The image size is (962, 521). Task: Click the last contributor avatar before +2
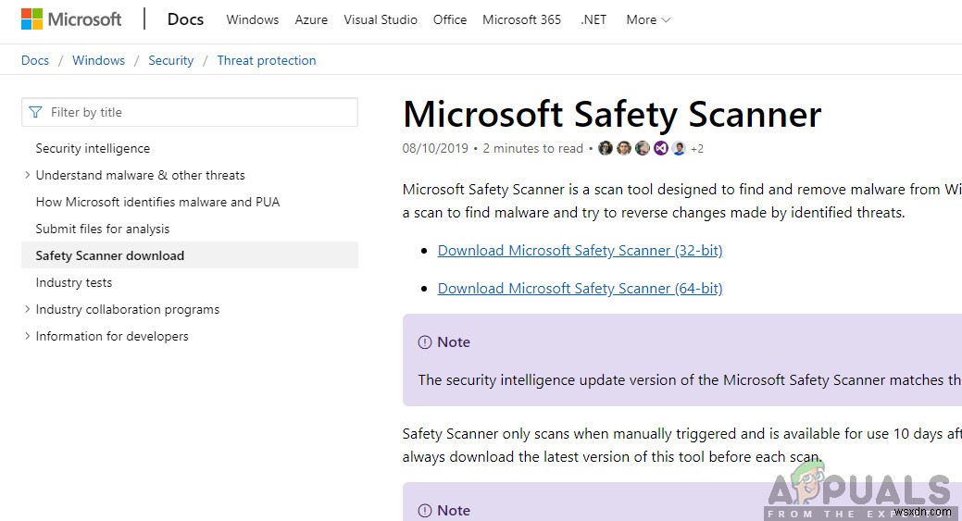(x=679, y=148)
